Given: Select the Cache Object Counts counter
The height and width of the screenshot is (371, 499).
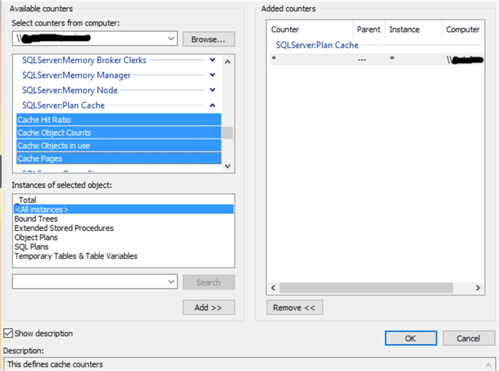Looking at the screenshot, I should point(119,133).
